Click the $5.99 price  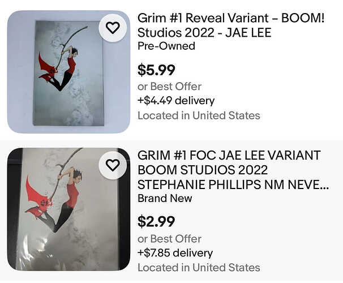pyautogui.click(x=156, y=70)
